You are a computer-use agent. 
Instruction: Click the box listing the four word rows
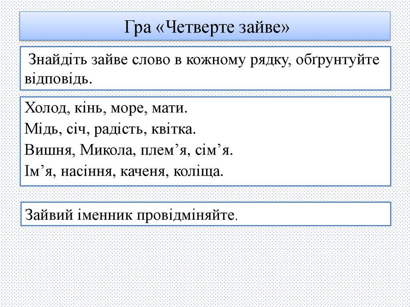(x=205, y=139)
